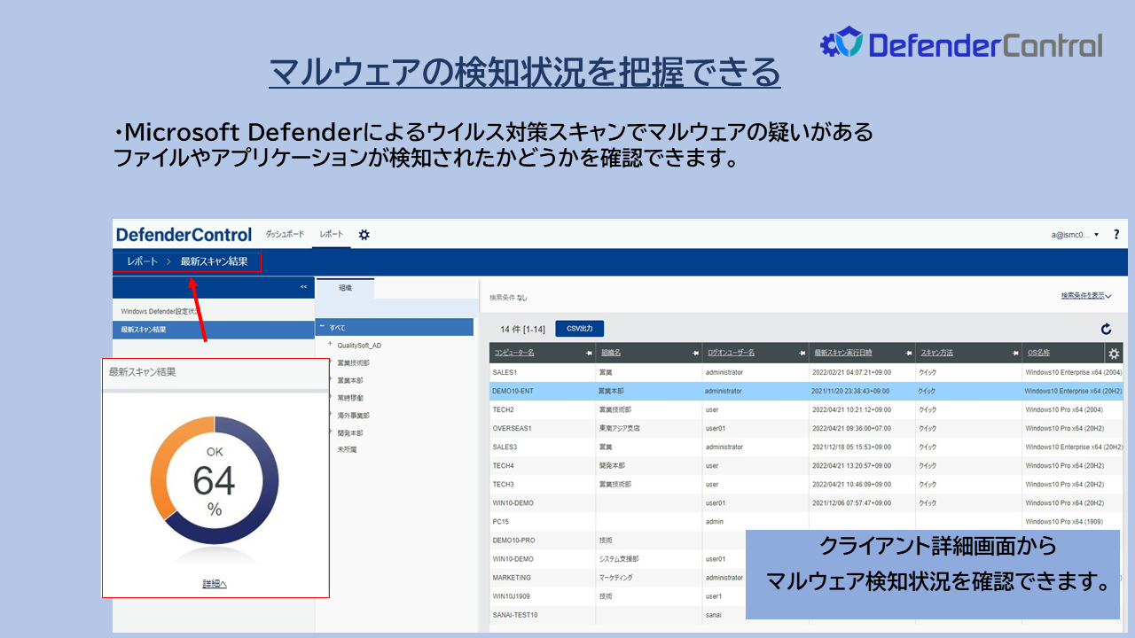Expand the QualitySoft_AD tree node
The height and width of the screenshot is (638, 1135).
coord(330,344)
